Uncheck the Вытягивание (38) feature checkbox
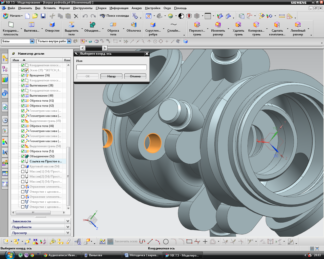The width and height of the screenshot is (324, 259). (23, 85)
